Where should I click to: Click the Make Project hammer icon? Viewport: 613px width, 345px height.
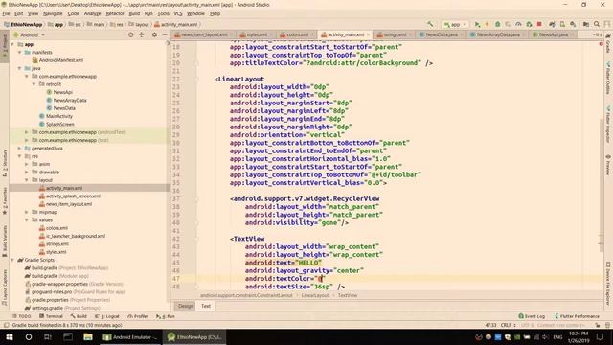(x=430, y=24)
